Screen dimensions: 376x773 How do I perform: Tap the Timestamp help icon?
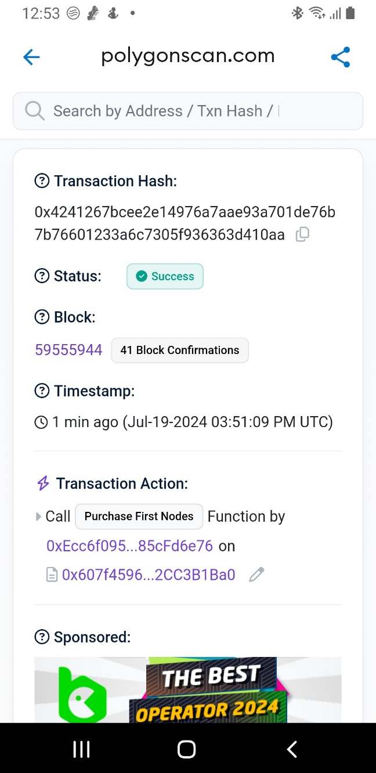point(42,391)
